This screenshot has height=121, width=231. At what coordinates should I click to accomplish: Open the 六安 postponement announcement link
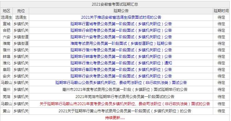tap(121, 37)
